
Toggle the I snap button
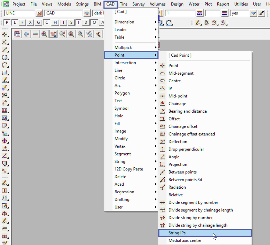point(79,23)
